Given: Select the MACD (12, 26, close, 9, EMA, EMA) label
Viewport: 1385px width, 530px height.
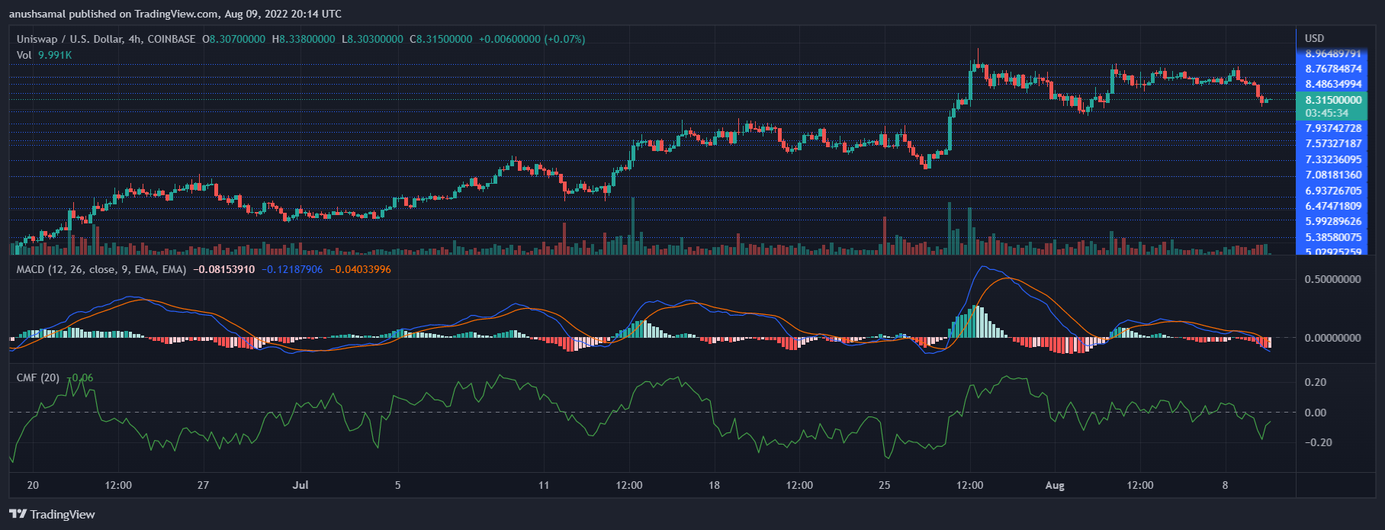Looking at the screenshot, I should point(101,269).
